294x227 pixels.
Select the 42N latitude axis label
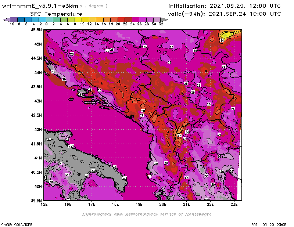pos(37,129)
